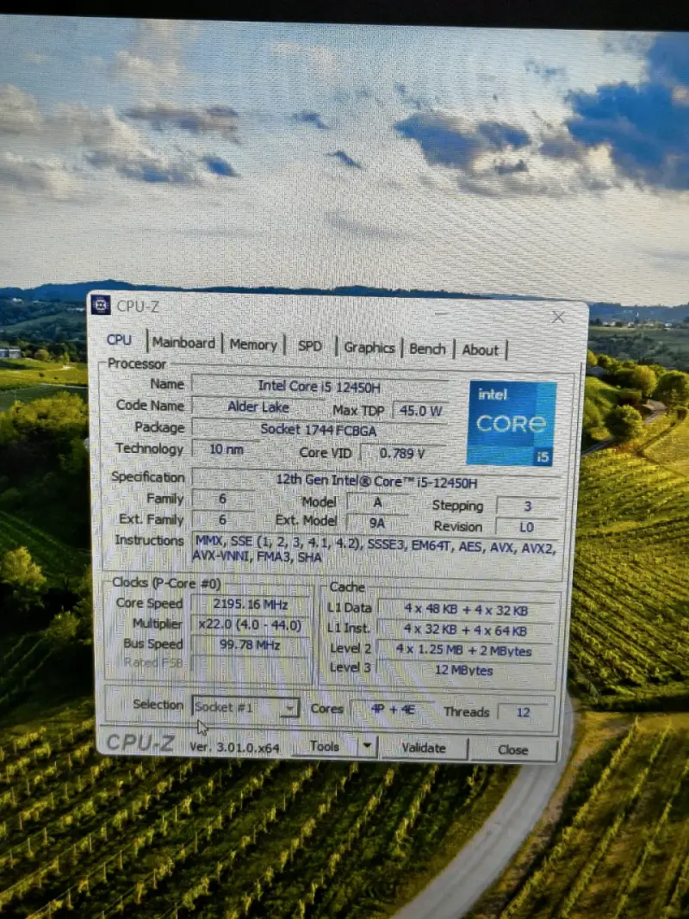Click the Code Name value Alder Lake
The width and height of the screenshot is (689, 919).
pos(258,407)
